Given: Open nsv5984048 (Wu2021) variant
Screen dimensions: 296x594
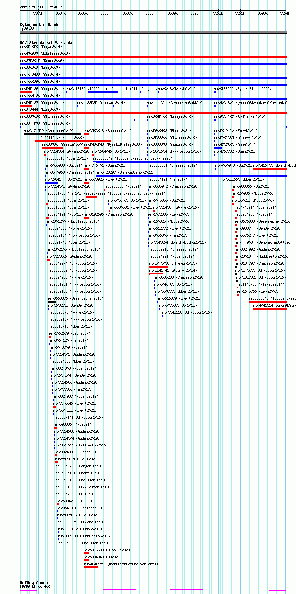Looking at the screenshot, I should (x=103, y=557).
